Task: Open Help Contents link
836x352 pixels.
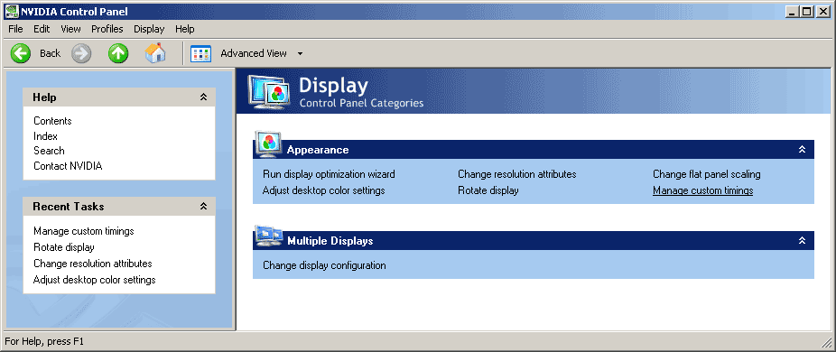Action: tap(52, 121)
